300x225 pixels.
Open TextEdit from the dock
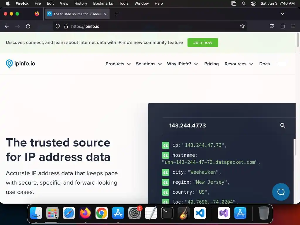(x=151, y=213)
